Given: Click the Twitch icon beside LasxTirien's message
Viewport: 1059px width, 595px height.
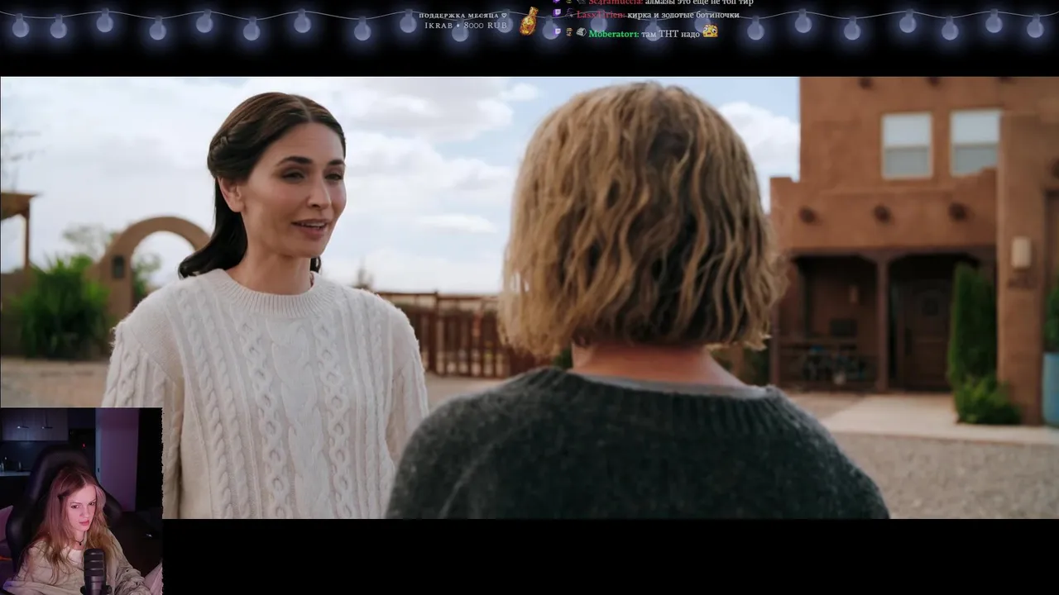Looking at the screenshot, I should tap(558, 13).
